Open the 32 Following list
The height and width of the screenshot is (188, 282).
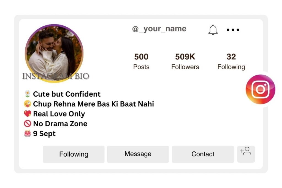[x=231, y=61]
